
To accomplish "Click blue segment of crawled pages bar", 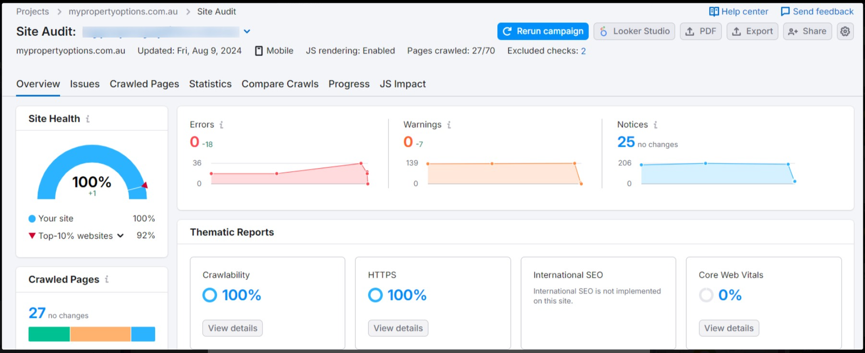I will coord(143,334).
